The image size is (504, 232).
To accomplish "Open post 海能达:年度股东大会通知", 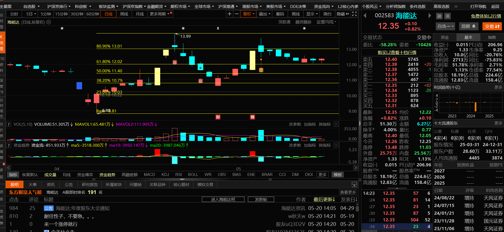I will [x=82, y=208].
